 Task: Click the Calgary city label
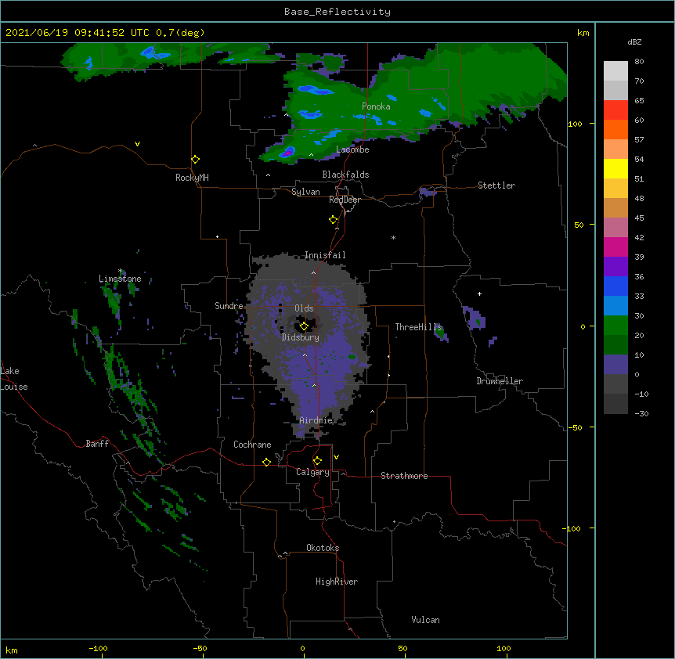pyautogui.click(x=313, y=472)
